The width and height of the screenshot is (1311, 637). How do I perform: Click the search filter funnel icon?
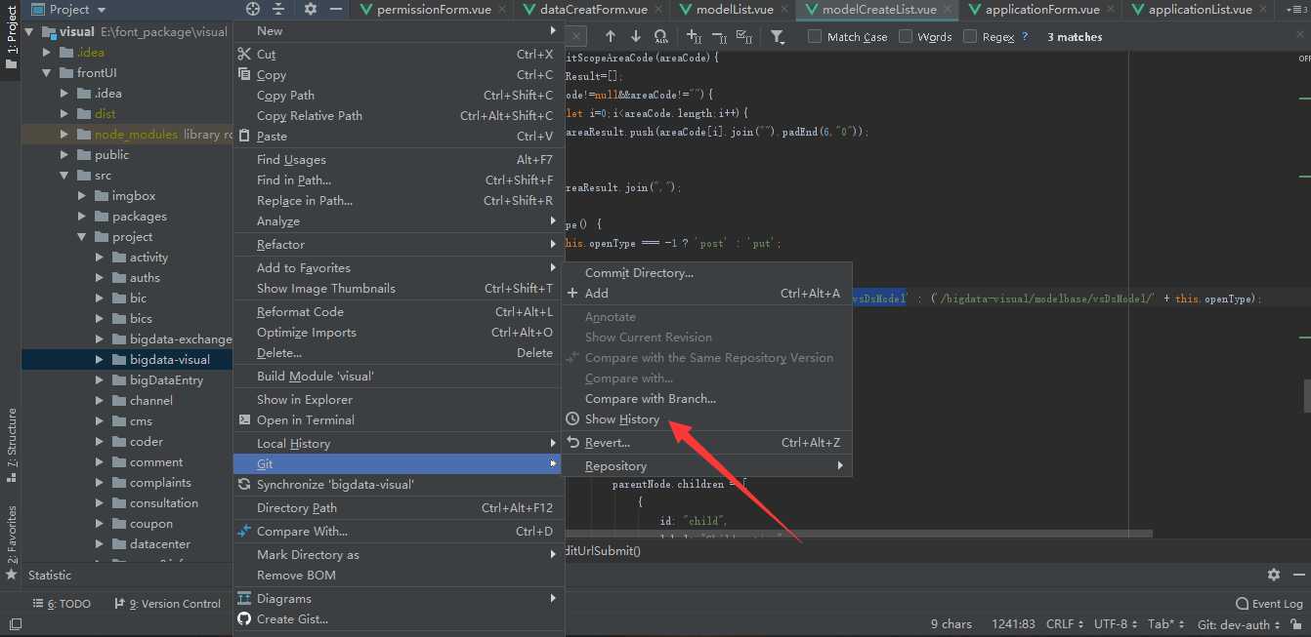pyautogui.click(x=777, y=36)
